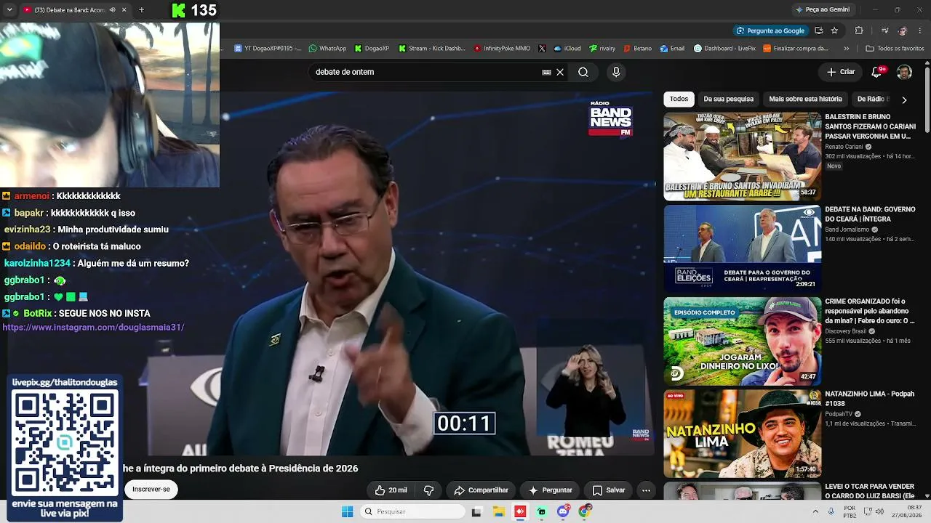This screenshot has width=931, height=523.
Task: Open the douglasmaia31 Instagram link in chat
Action: 93,328
